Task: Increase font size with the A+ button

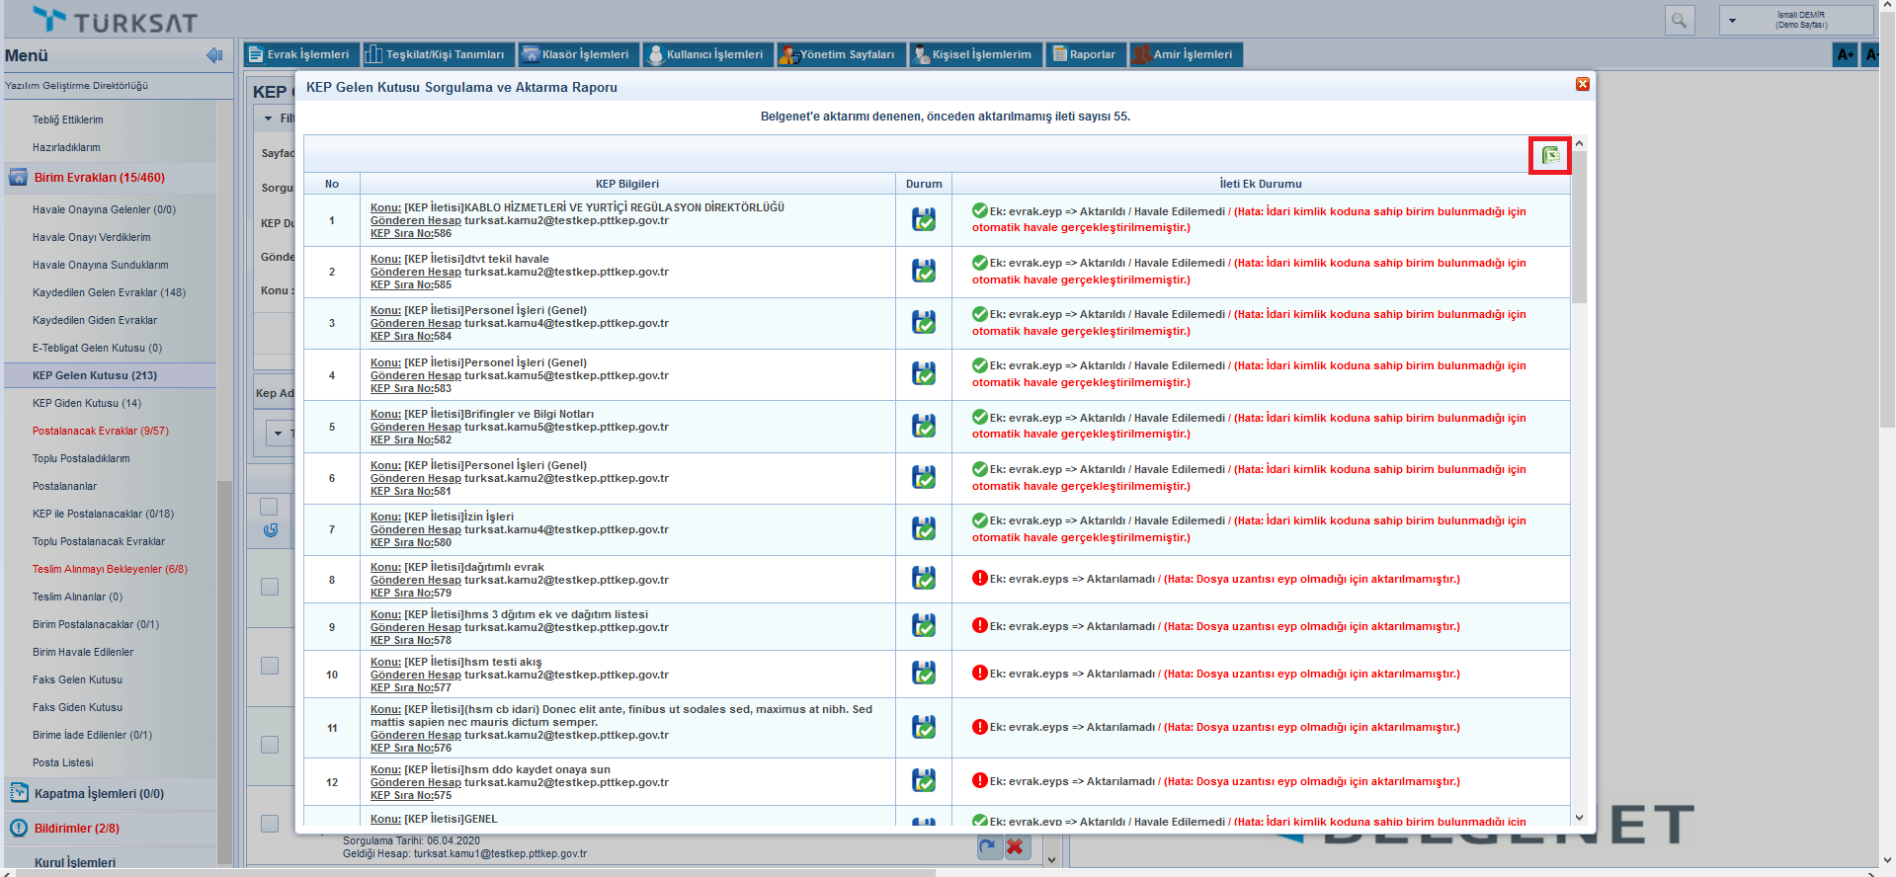Action: (1845, 54)
